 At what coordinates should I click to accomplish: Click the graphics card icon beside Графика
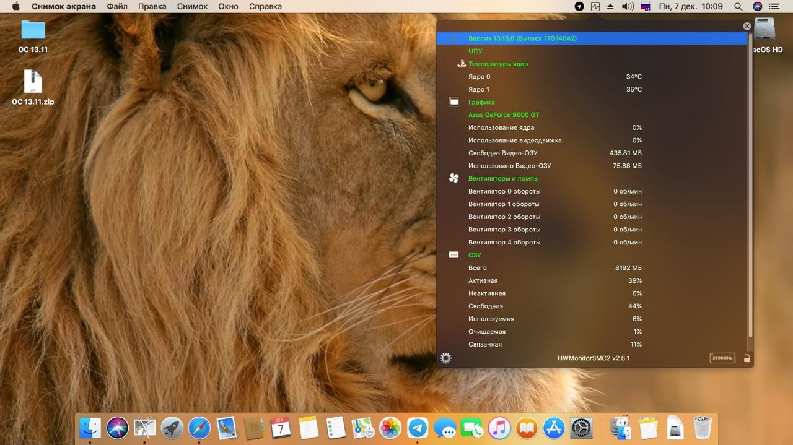tap(453, 102)
